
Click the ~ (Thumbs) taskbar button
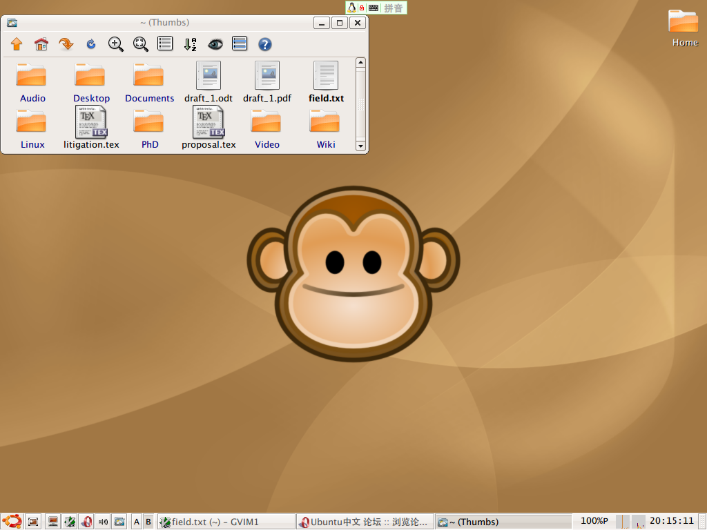click(x=503, y=522)
